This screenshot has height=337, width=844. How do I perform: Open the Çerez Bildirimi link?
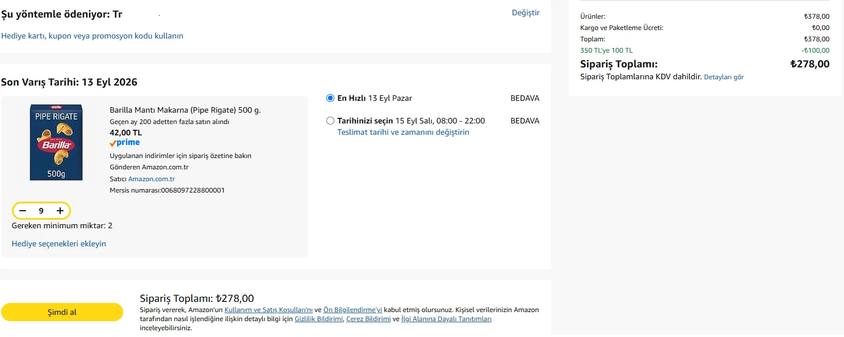tap(368, 319)
